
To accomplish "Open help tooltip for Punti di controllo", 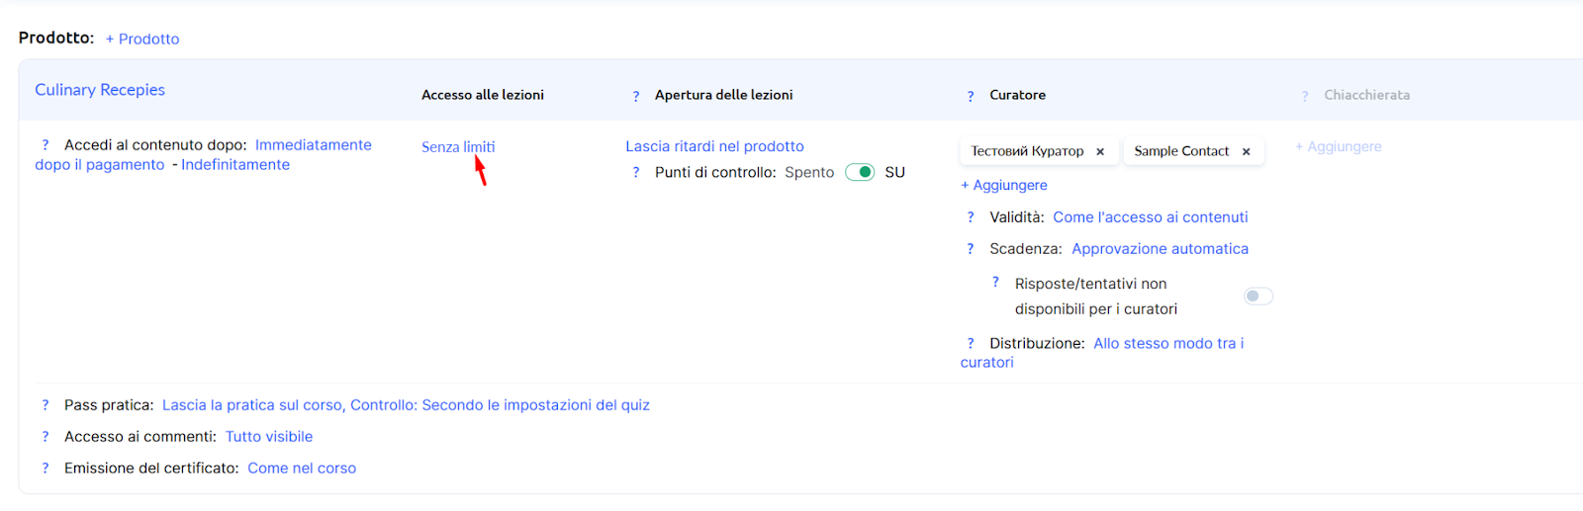I will point(636,173).
